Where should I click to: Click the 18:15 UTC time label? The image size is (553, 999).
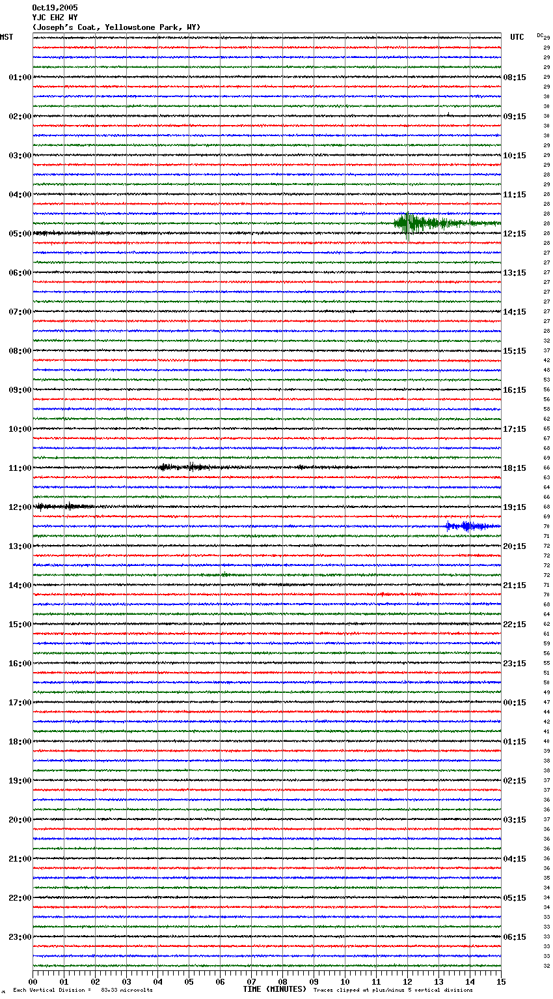point(515,468)
